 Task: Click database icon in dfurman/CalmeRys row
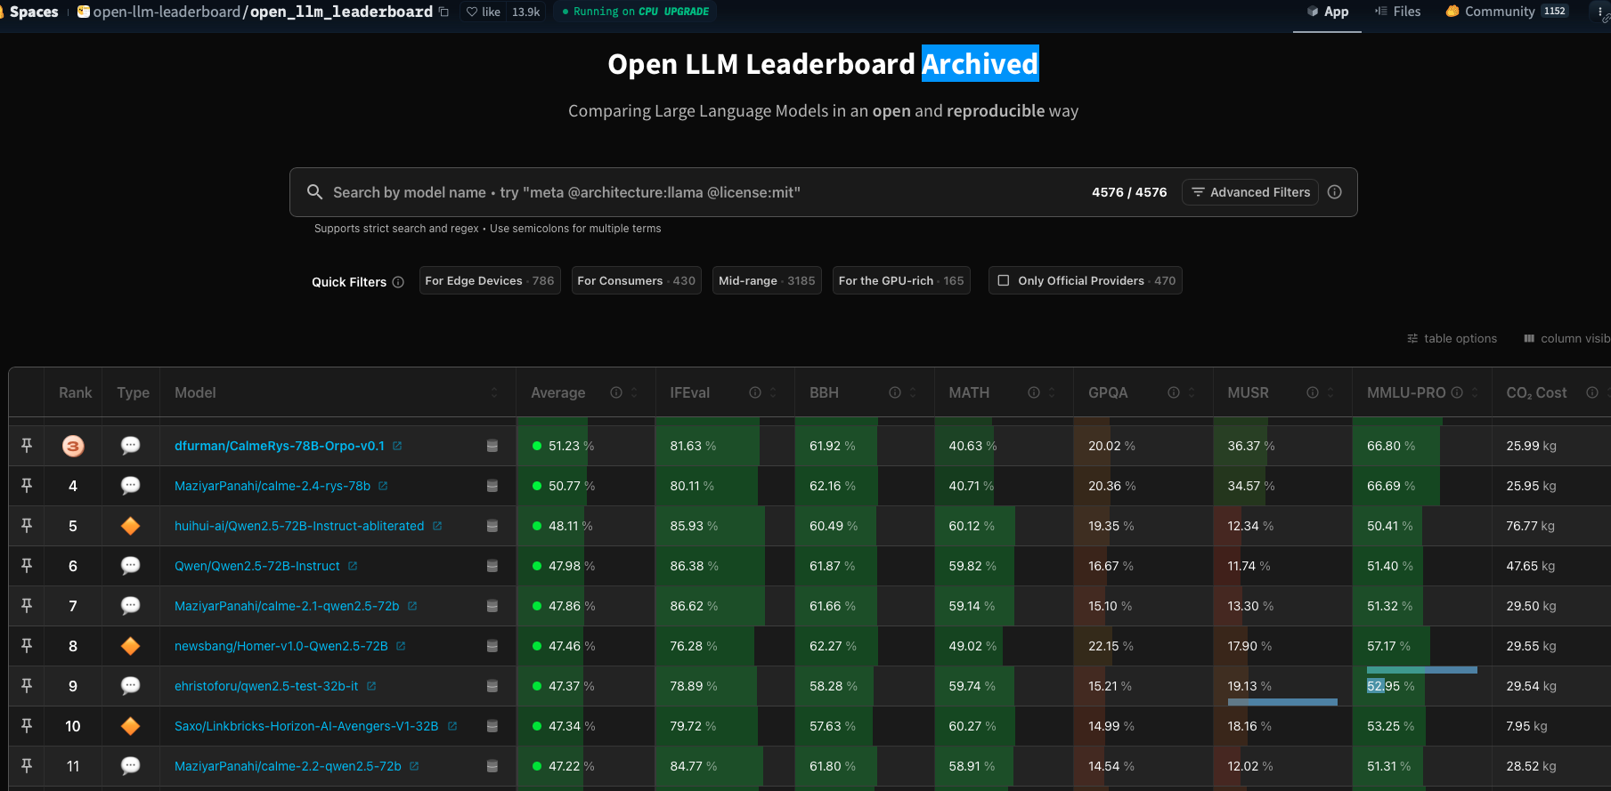pyautogui.click(x=492, y=446)
